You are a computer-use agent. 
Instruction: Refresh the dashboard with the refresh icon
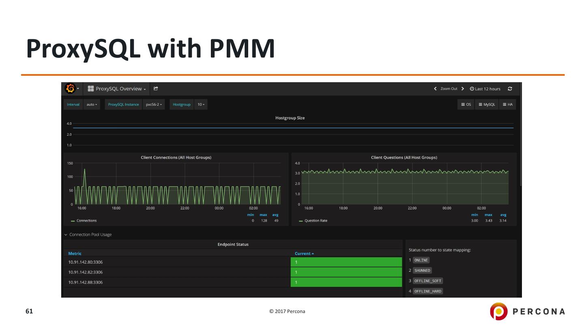tap(510, 89)
